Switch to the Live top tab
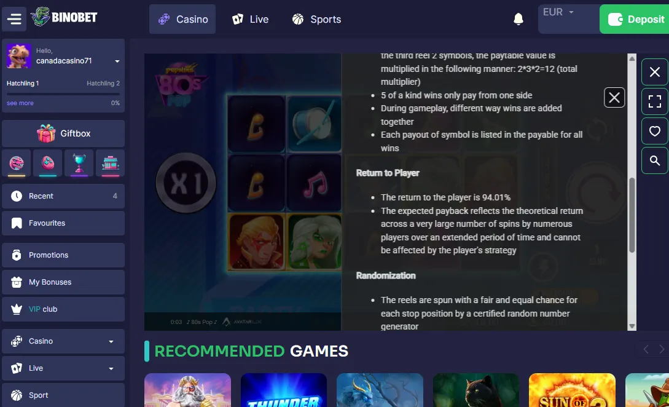Image resolution: width=669 pixels, height=407 pixels. (251, 19)
